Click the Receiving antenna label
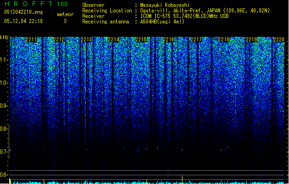This screenshot has height=184, width=289. 106,22
